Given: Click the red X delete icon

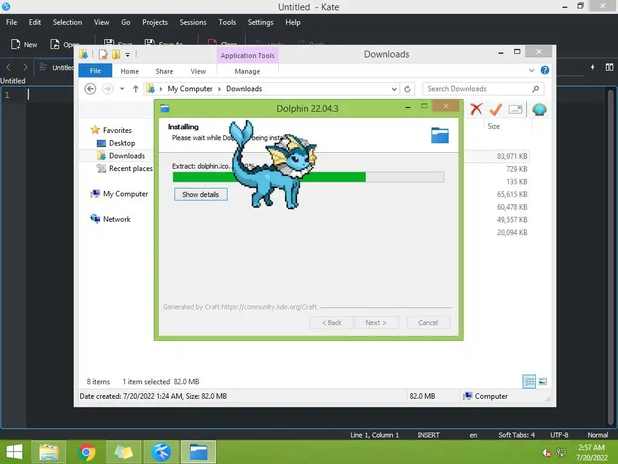Looking at the screenshot, I should pos(477,109).
